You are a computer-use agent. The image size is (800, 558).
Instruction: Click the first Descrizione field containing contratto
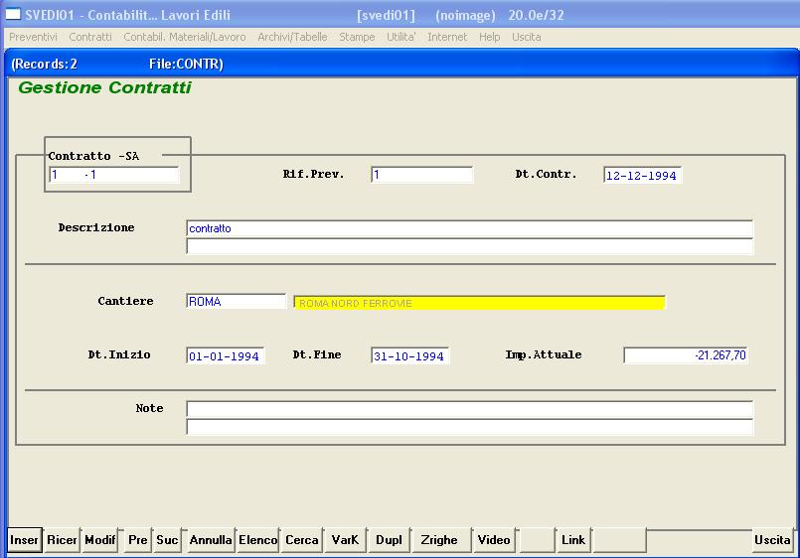469,228
